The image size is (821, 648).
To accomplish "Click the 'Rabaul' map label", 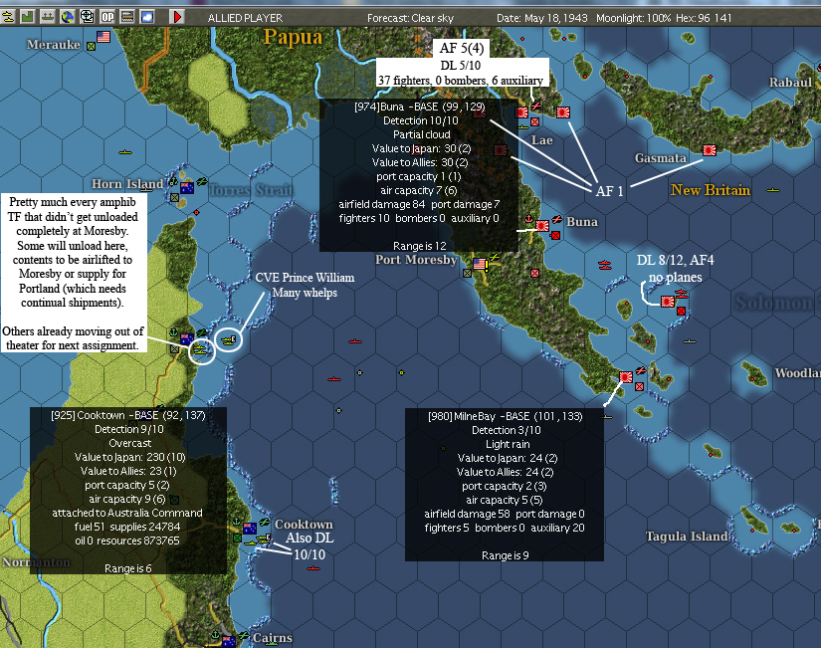I will (x=790, y=83).
